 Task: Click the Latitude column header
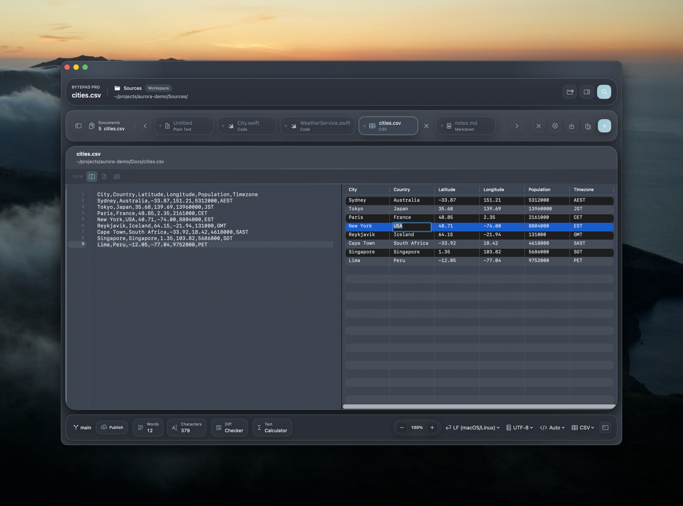[457, 189]
